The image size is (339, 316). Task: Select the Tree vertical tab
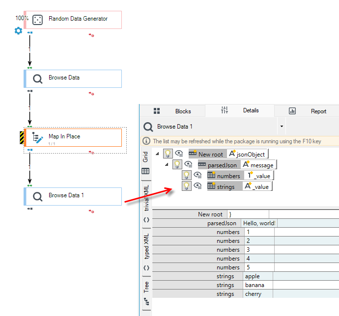point(146,293)
